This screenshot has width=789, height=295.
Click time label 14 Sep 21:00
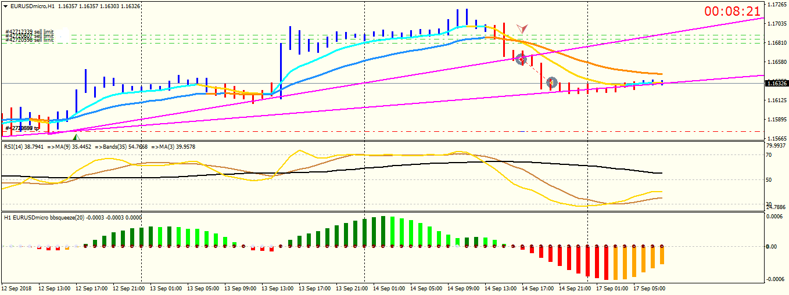coord(574,288)
